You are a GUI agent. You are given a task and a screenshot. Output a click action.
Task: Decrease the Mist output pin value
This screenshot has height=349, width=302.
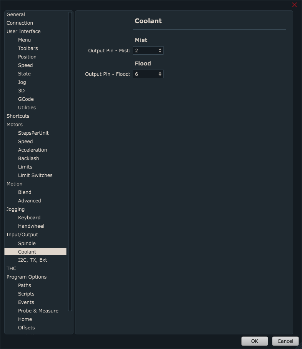pos(160,52)
